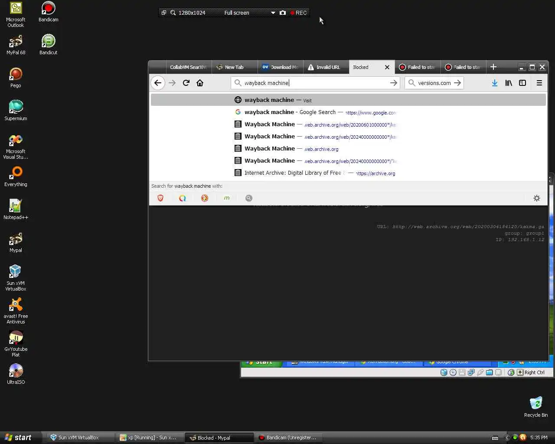Go back with the browser back arrow

pyautogui.click(x=158, y=83)
